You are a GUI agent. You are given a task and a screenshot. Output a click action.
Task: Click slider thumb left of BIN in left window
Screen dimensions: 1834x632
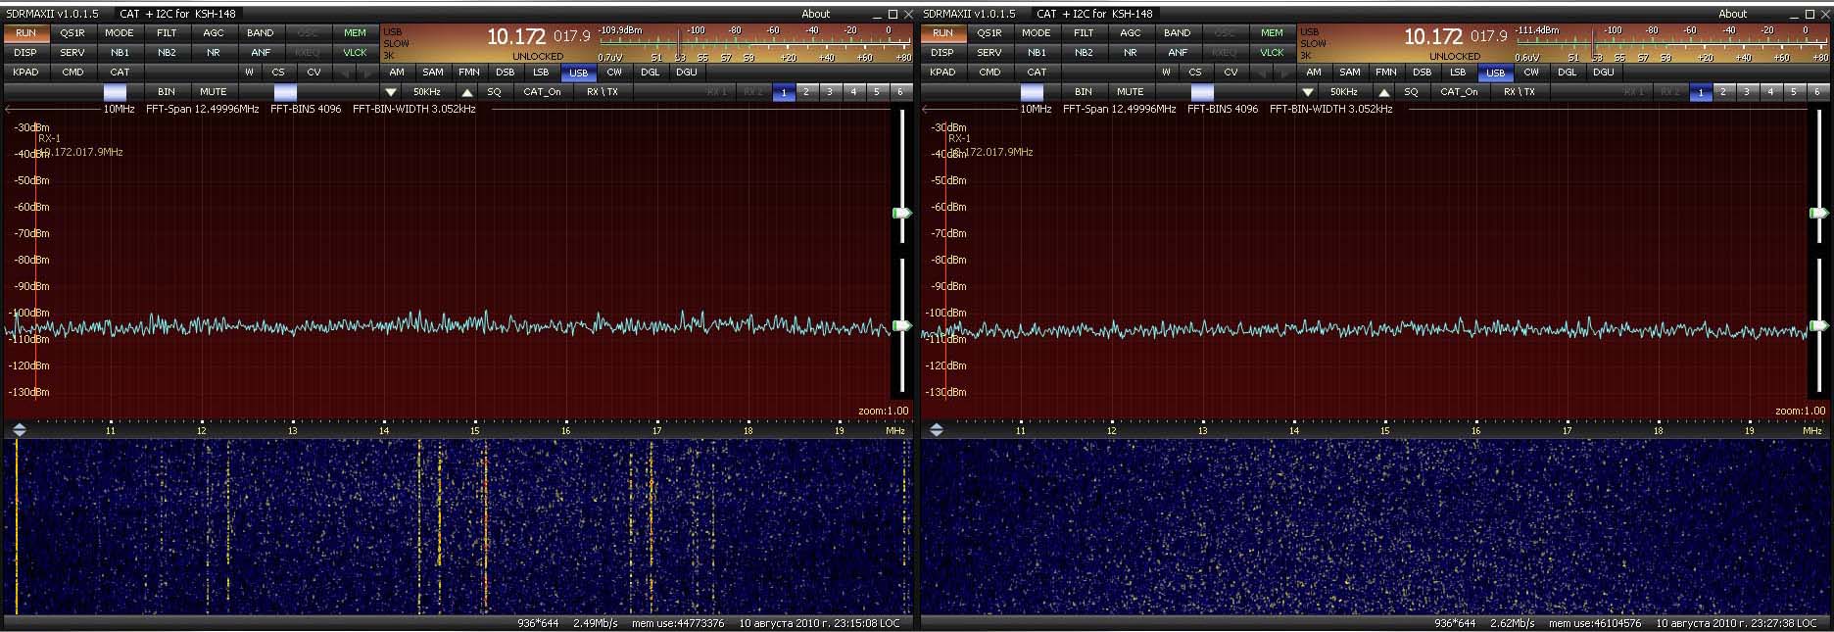(115, 92)
